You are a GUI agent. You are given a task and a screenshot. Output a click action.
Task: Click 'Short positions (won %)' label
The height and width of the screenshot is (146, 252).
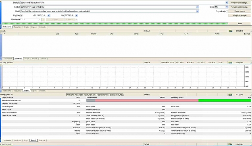point(95,116)
